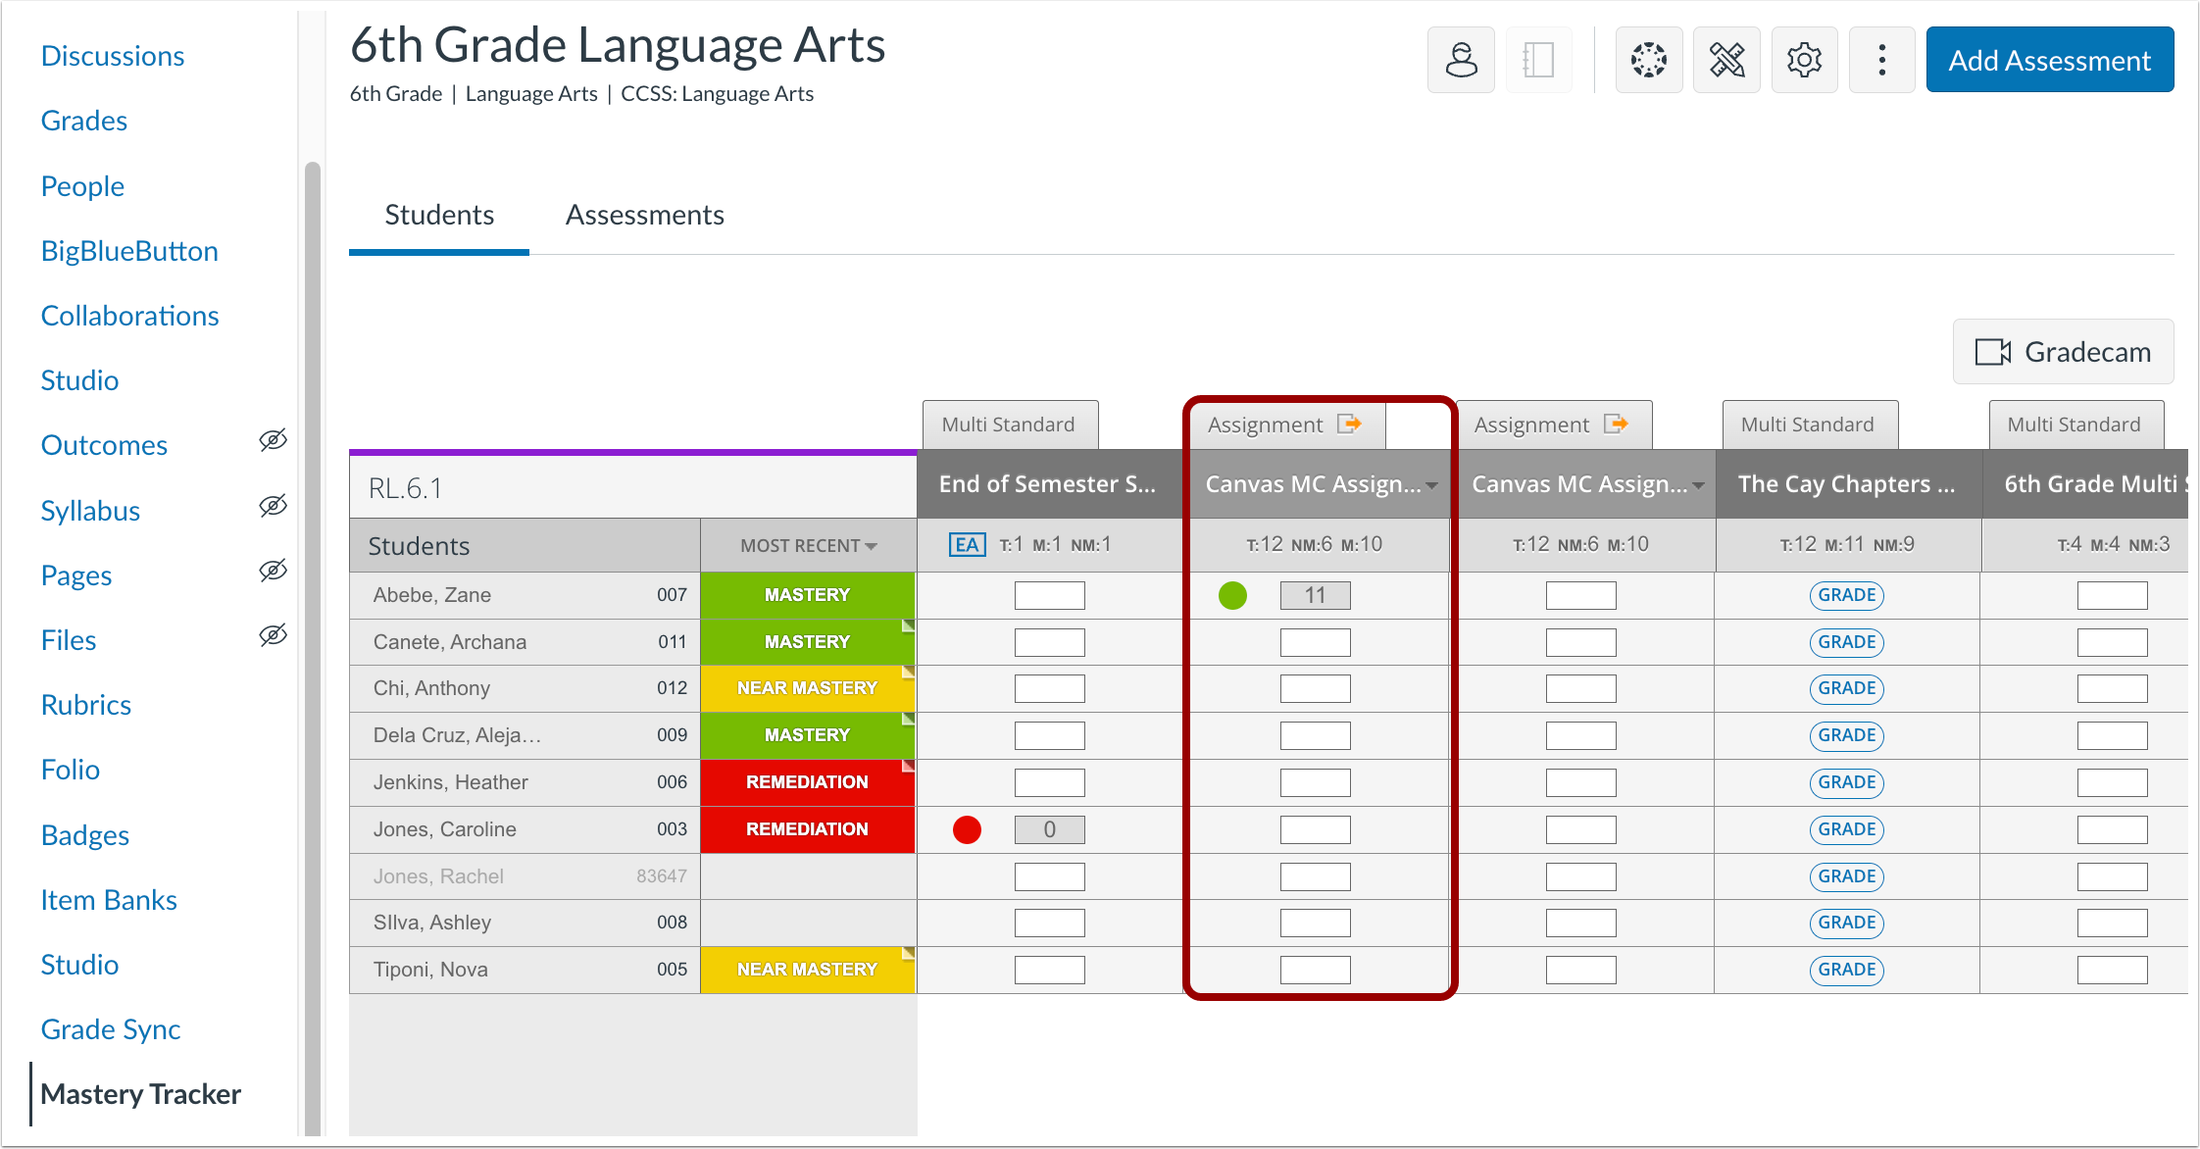Export the highlighted Assignment column
This screenshot has height=1149, width=2200.
pos(1351,424)
